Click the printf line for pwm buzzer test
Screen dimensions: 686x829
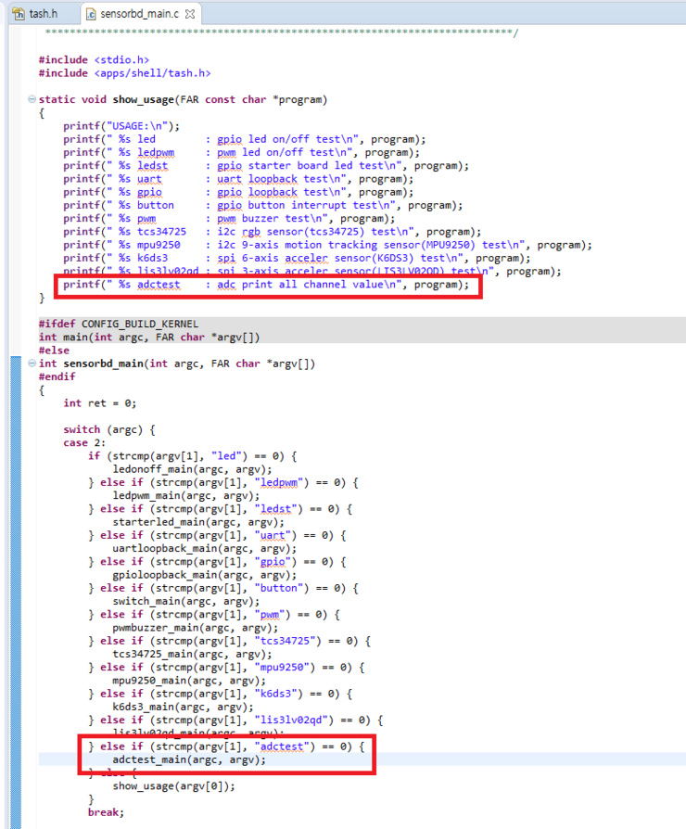[x=229, y=218]
